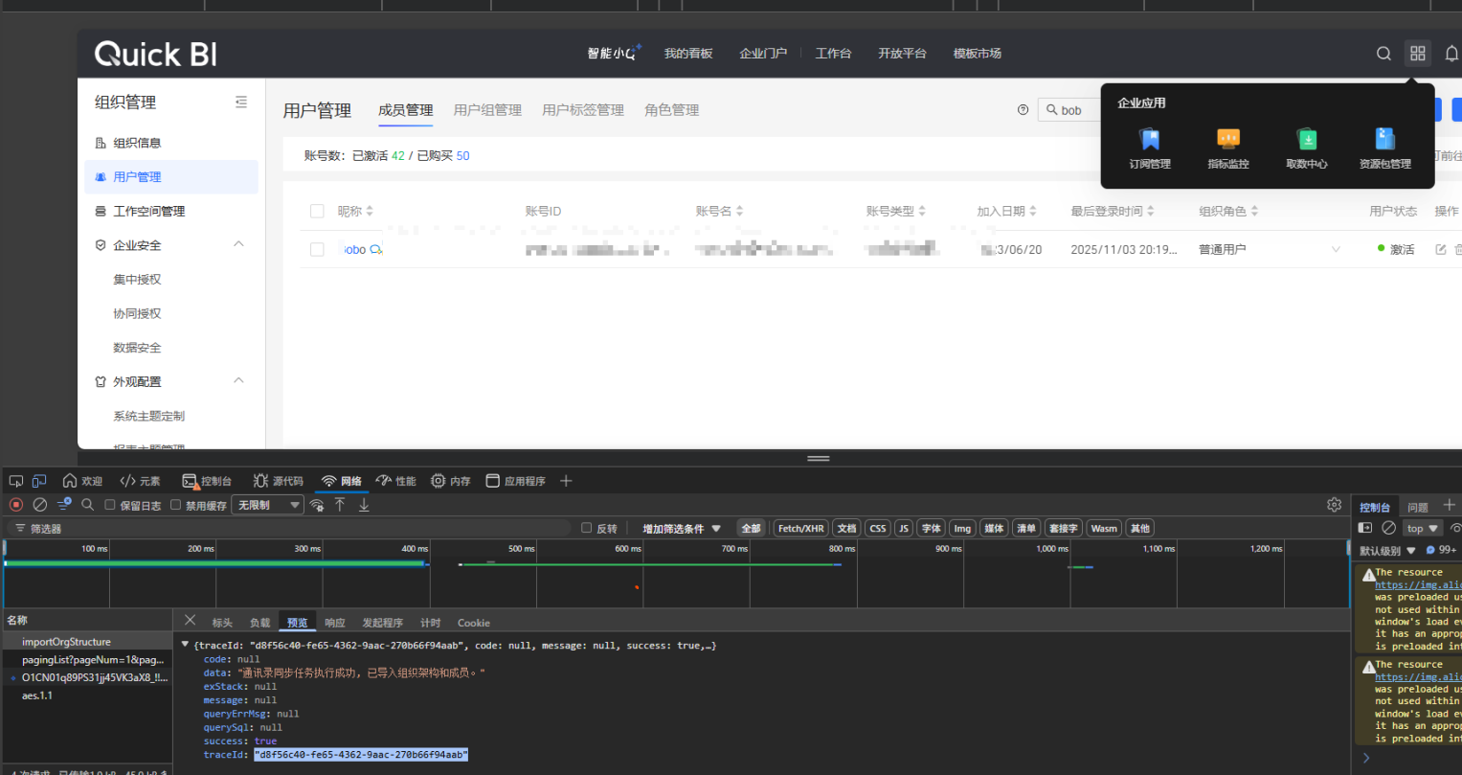
Task: Switch to the 用户组管理 tab
Action: coord(487,110)
